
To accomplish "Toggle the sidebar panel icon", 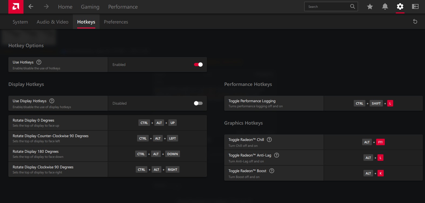I will [415, 7].
